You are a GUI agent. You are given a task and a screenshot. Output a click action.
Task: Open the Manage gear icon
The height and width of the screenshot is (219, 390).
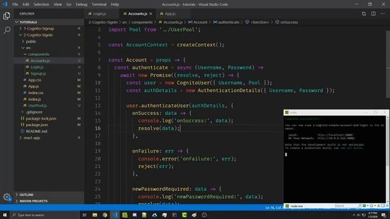click(7, 197)
